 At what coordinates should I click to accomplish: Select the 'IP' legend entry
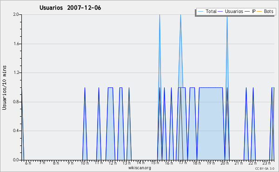tap(250, 11)
